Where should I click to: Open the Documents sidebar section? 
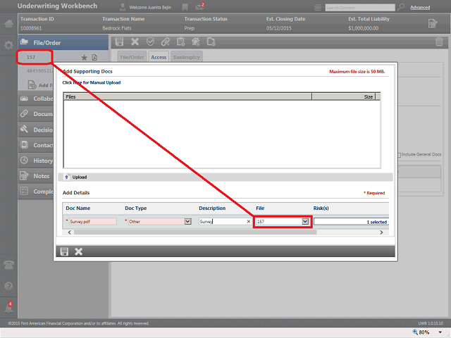(36, 114)
